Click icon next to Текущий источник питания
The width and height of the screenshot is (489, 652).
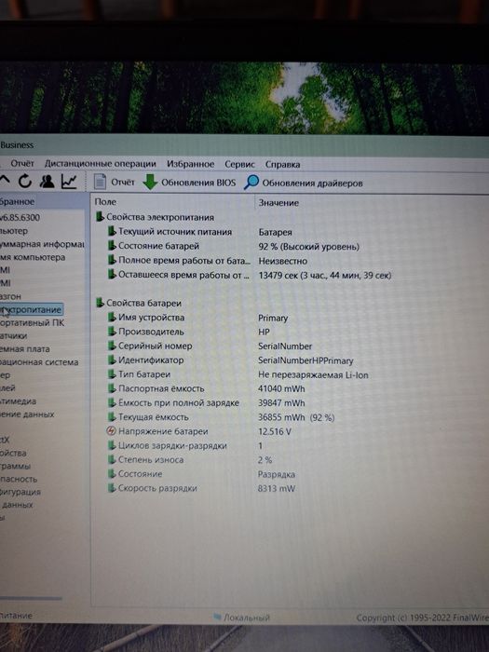tap(112, 231)
